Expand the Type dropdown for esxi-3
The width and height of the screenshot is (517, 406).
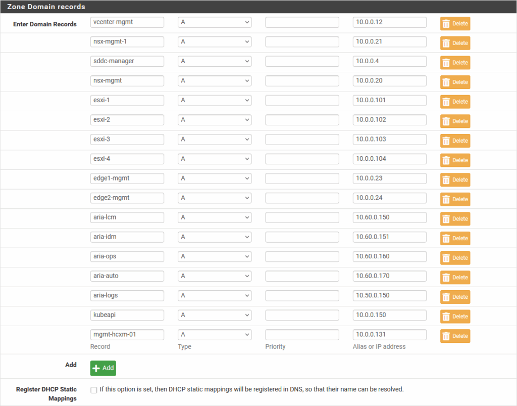(214, 140)
